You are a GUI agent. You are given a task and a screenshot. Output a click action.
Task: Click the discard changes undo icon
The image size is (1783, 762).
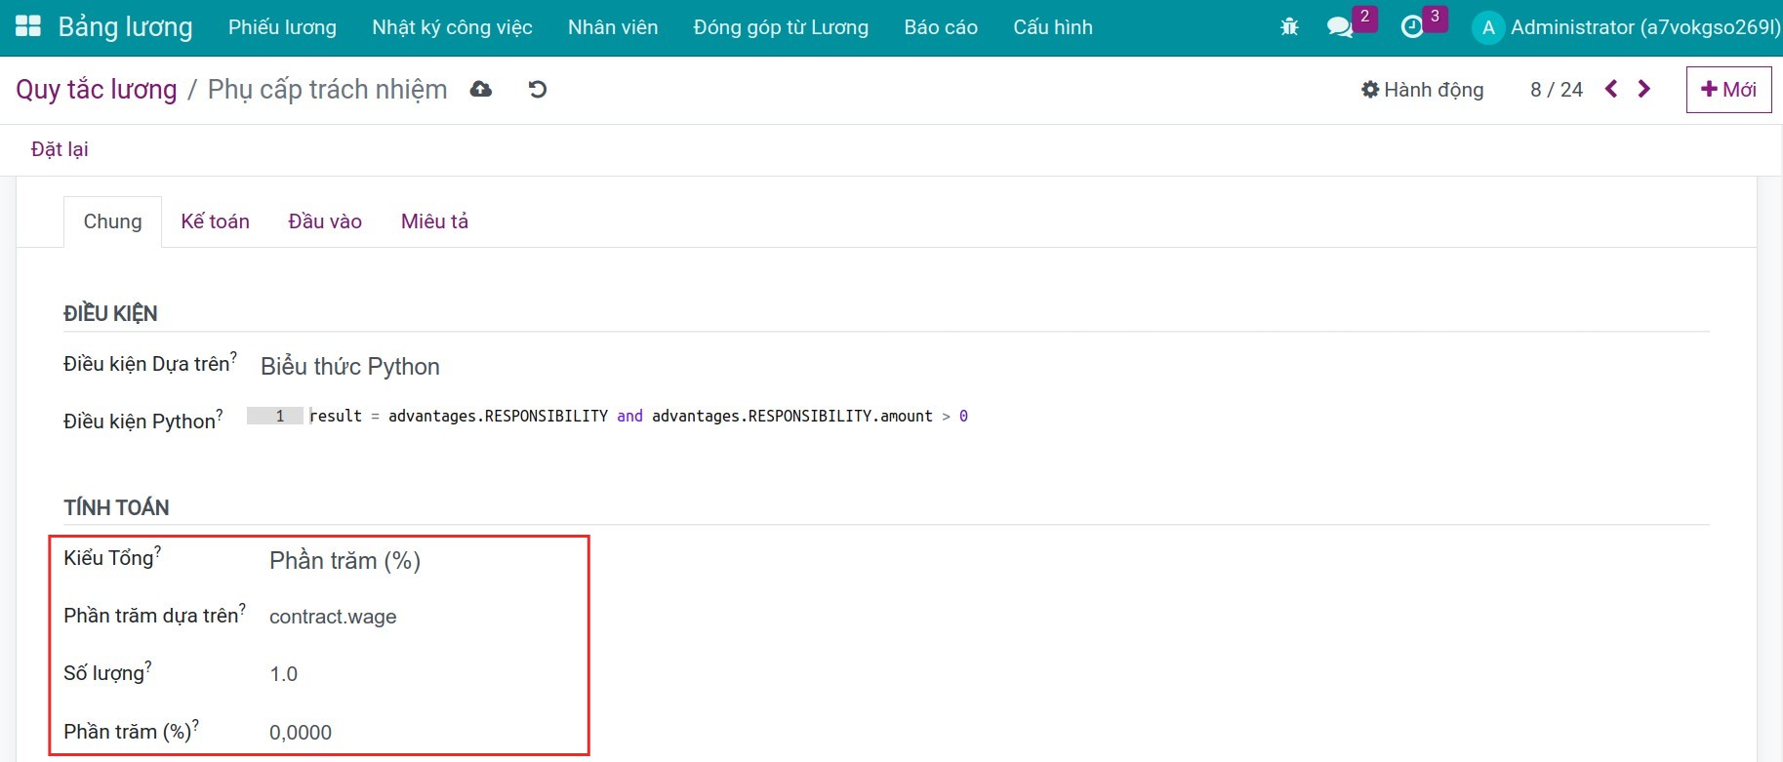538,90
